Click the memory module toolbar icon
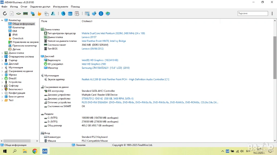Screen dimensions: 277x155 (x=25, y=13)
